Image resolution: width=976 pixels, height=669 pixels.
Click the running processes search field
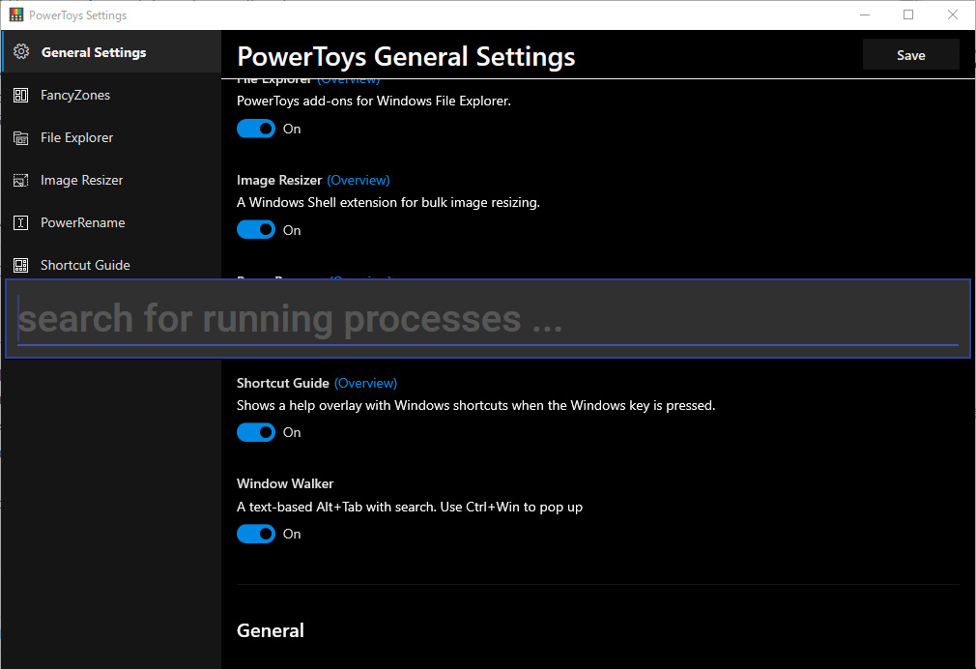(x=488, y=319)
